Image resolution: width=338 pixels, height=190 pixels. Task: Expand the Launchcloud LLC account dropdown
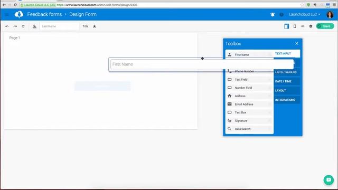pos(305,14)
